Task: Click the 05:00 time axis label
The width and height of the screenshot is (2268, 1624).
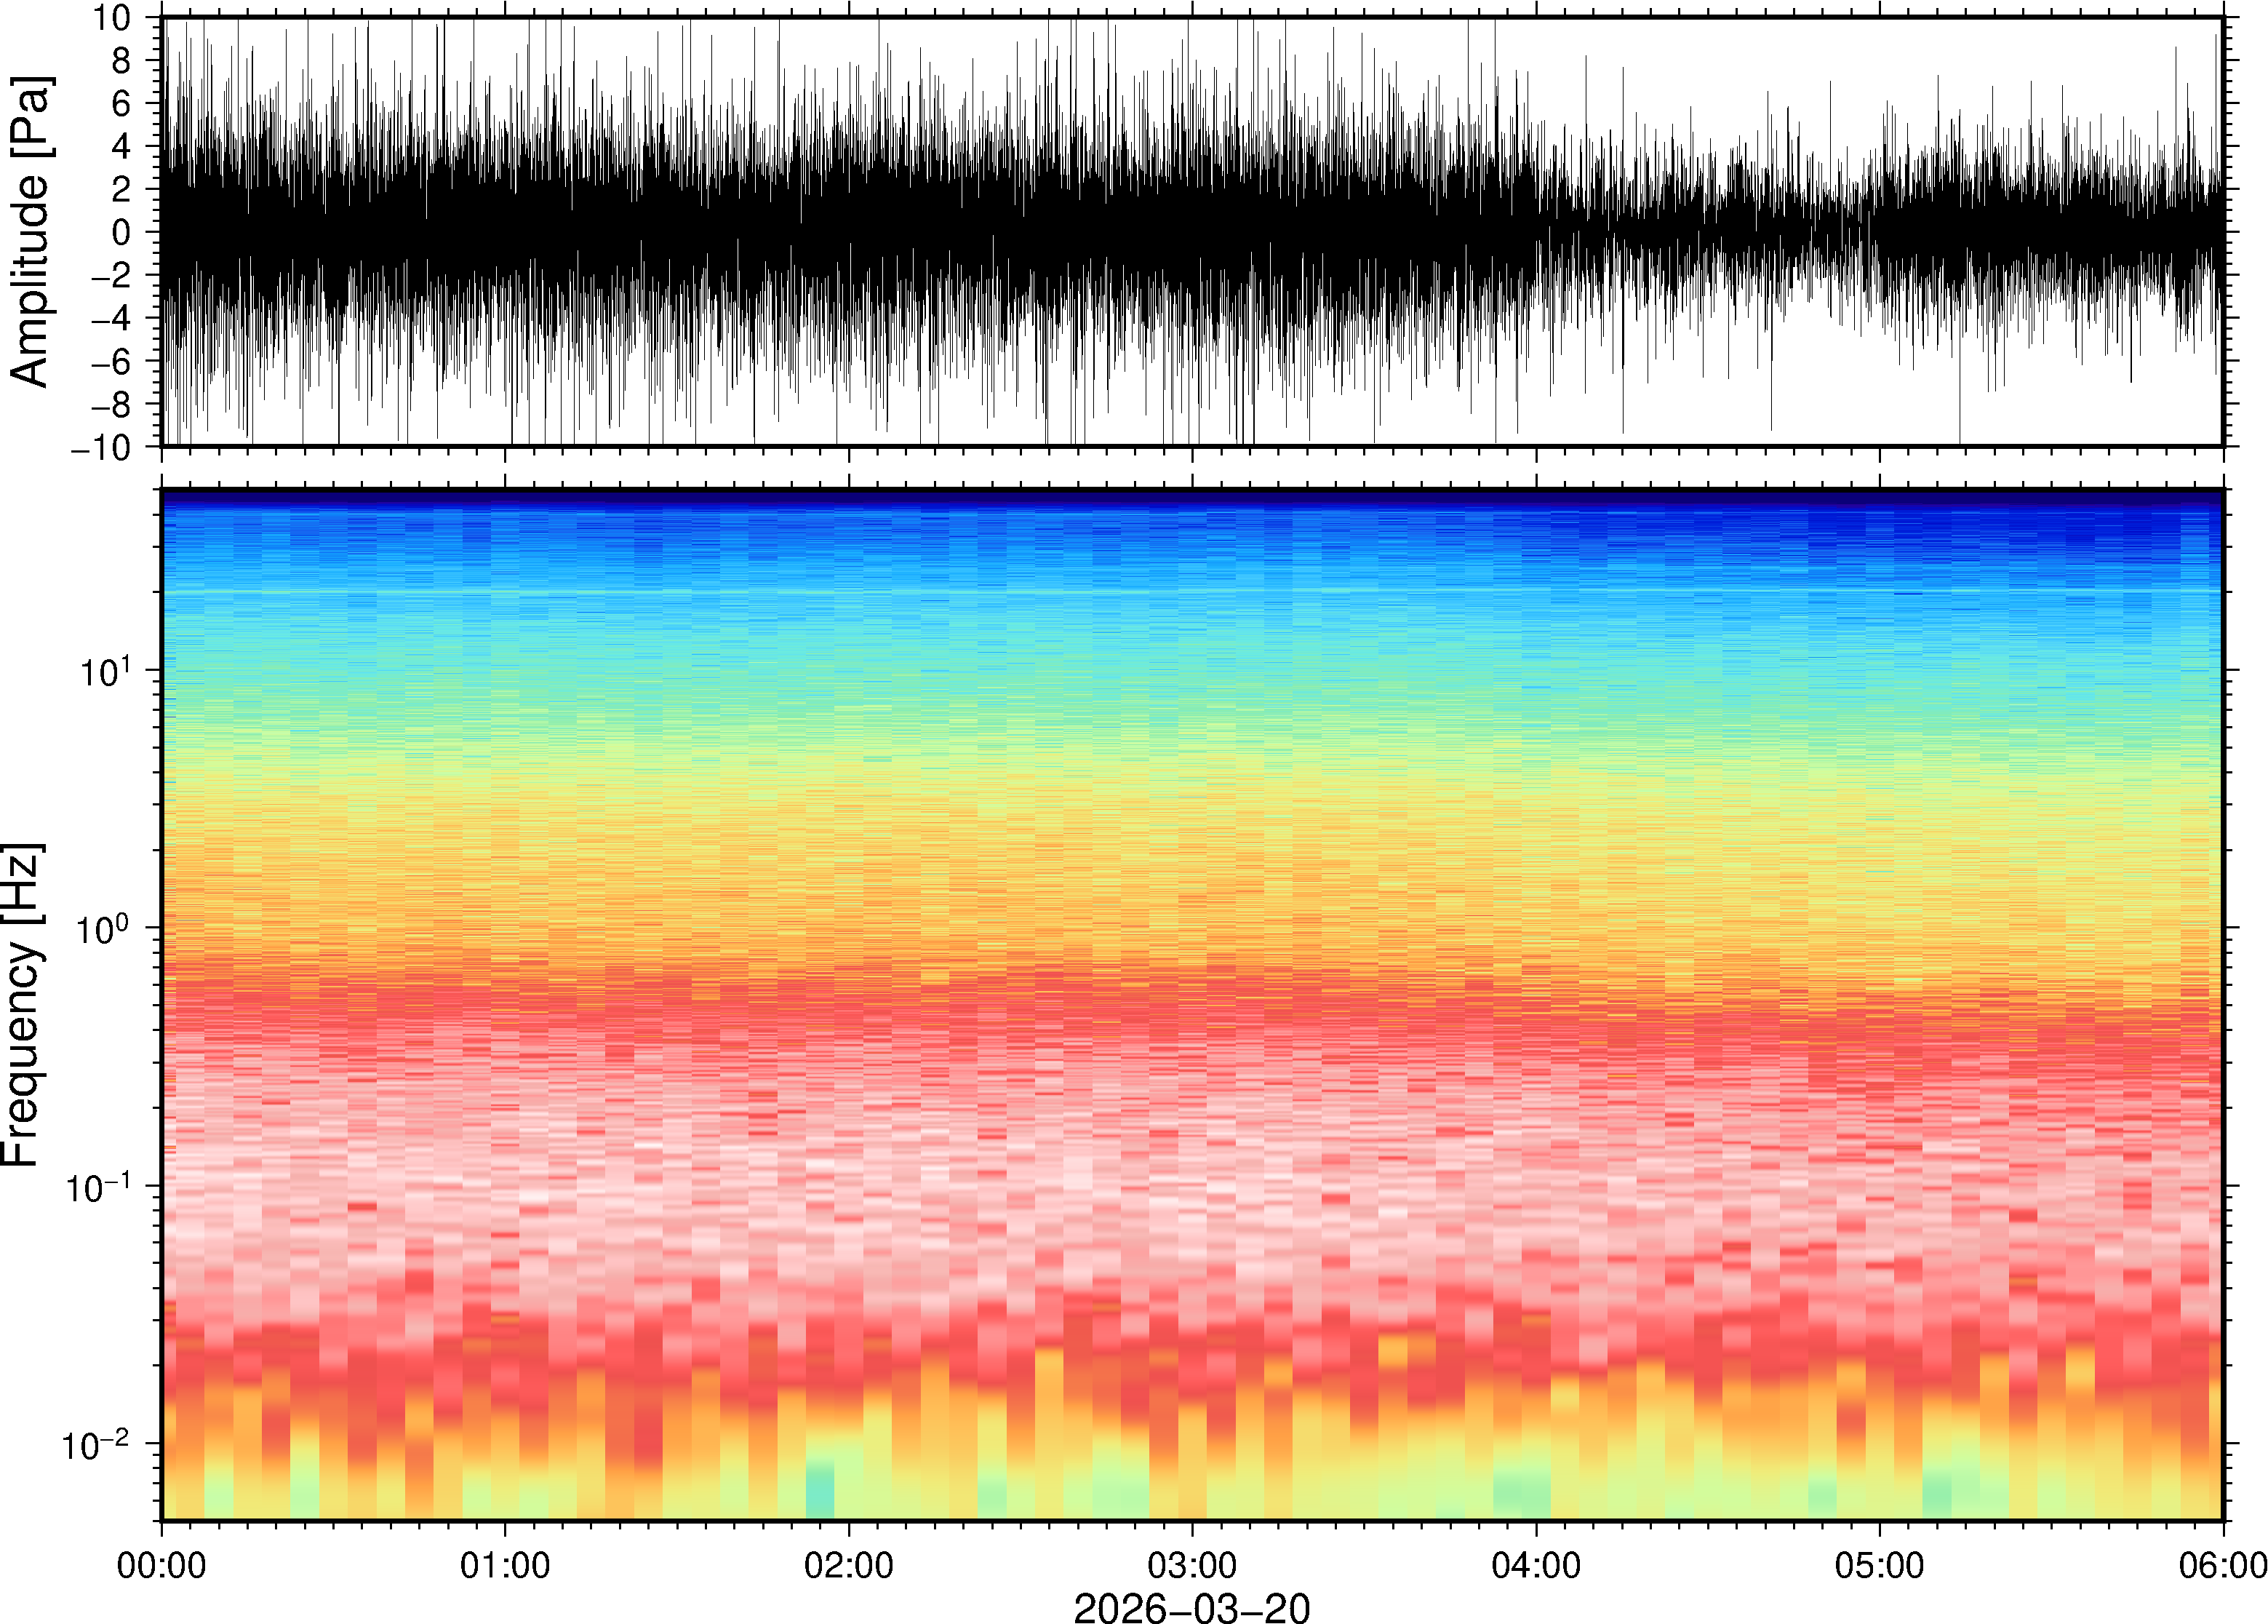Action: click(1879, 1565)
